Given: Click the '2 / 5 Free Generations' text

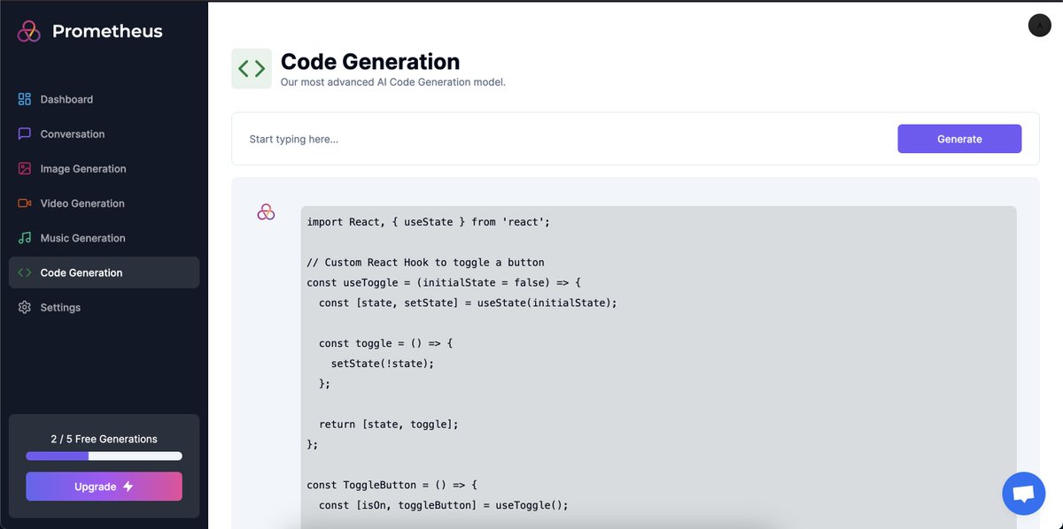Looking at the screenshot, I should pos(104,439).
